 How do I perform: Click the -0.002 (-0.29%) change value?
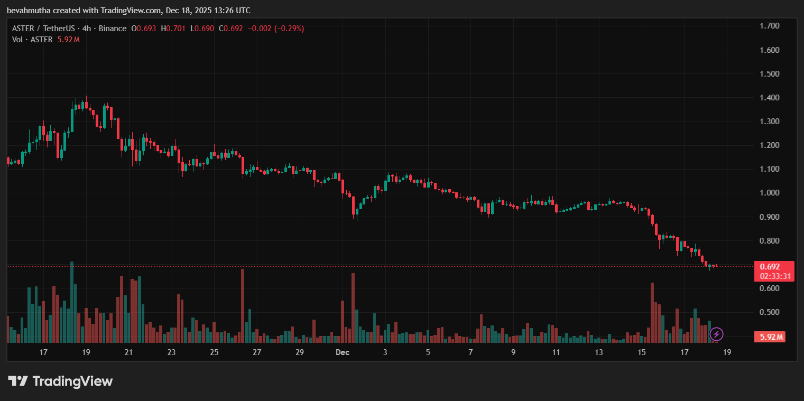pos(276,29)
